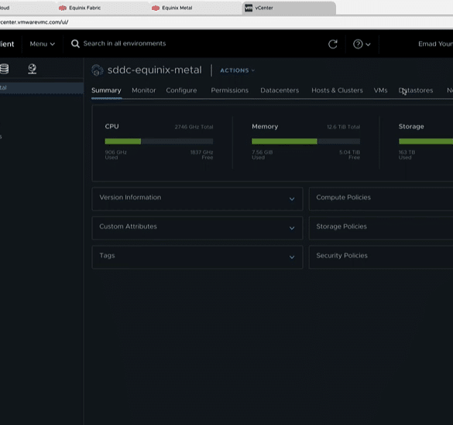Click the '2746 GHz Total' CPU value
Screen dimensions: 453x425
click(x=194, y=127)
